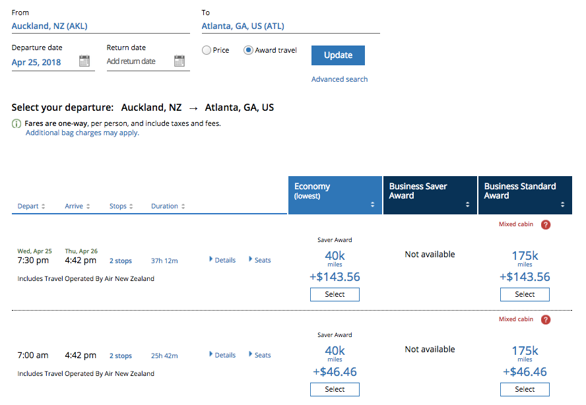Click second flight's Mixed cabin help icon
Viewport: 586px width, 405px height.
coord(546,319)
